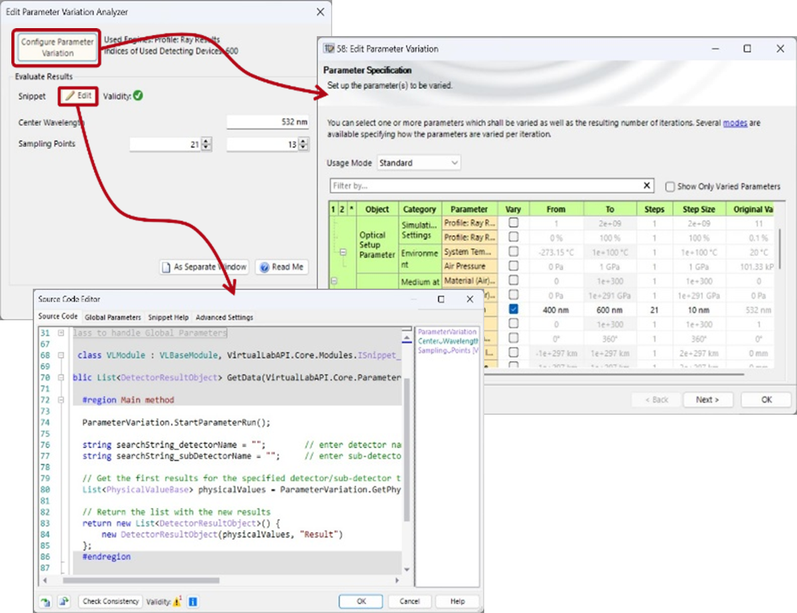This screenshot has width=797, height=613.
Task: Click Cancel in Source Code Editor
Action: 409,602
